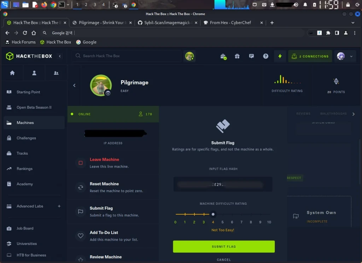Open Chrome tab search dropdown arrow
The height and width of the screenshot is (263, 362).
tap(353, 23)
